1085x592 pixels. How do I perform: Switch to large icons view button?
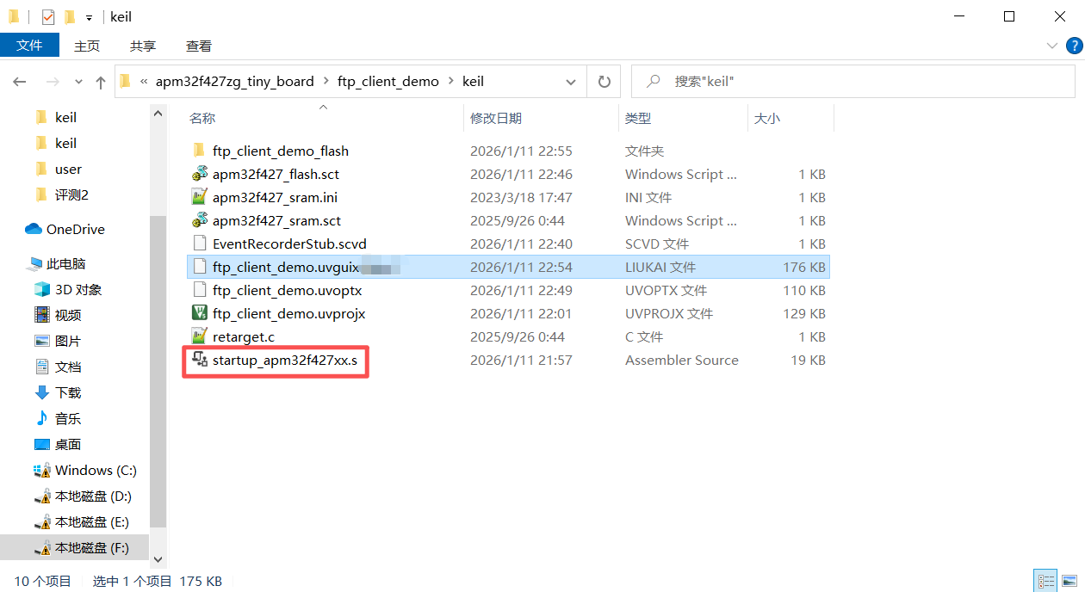(x=1066, y=582)
